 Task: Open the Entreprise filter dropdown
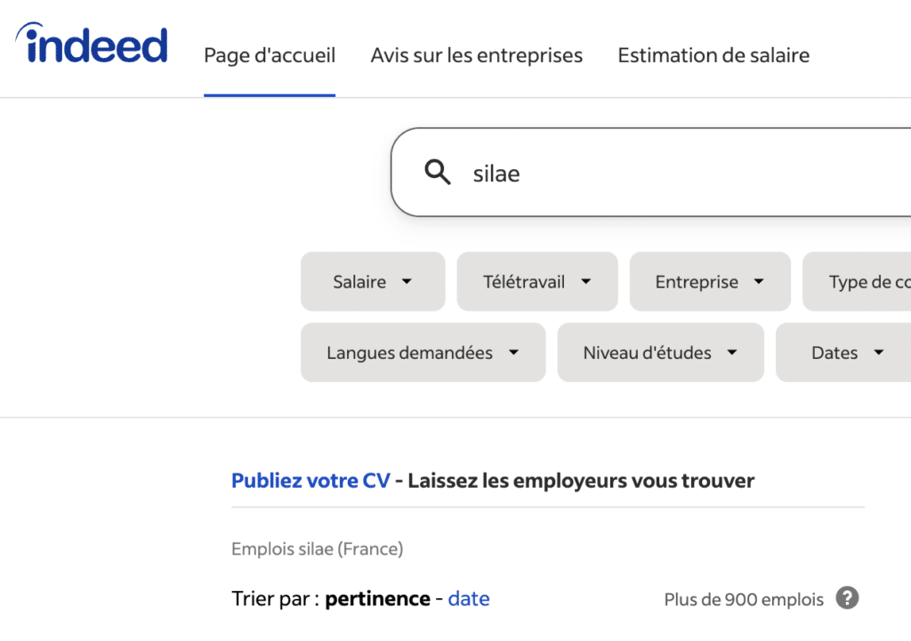click(x=709, y=281)
